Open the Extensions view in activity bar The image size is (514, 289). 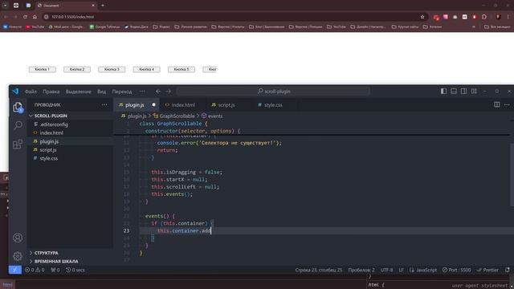coord(18,144)
